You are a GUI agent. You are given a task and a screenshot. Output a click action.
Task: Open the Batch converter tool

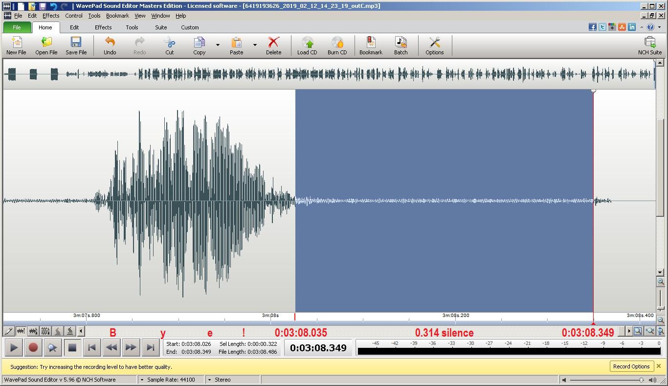[401, 45]
